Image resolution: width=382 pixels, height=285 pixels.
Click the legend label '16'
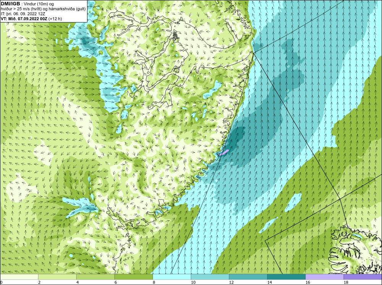point(308,282)
